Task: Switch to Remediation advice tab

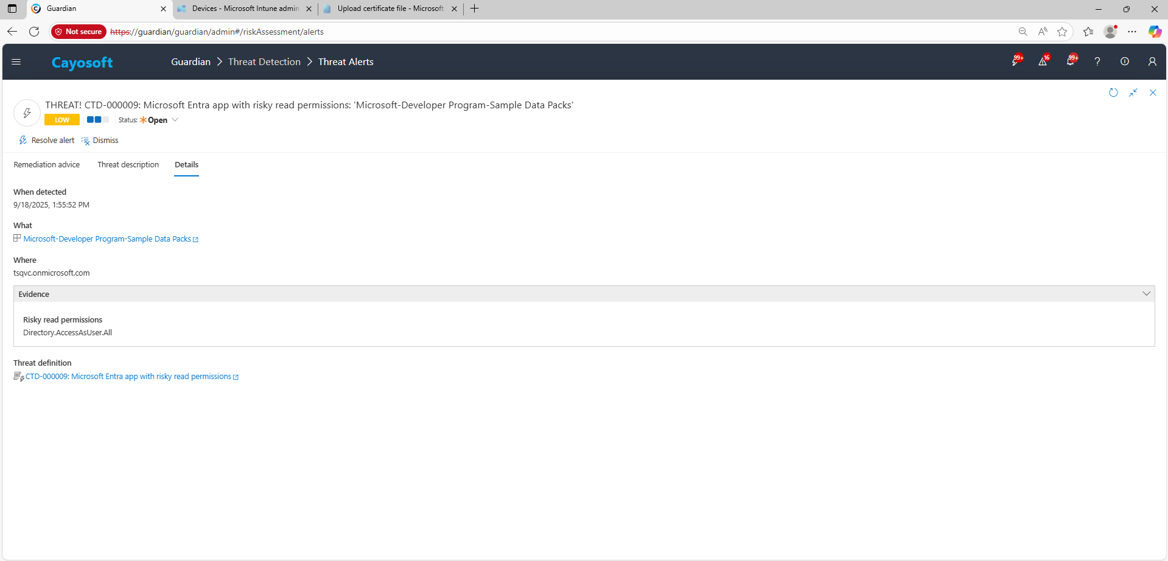Action: [47, 165]
